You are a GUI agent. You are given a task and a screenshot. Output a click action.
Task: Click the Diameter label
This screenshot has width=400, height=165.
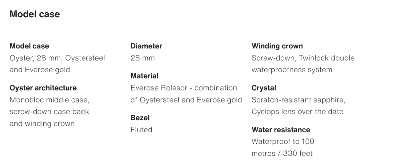(x=146, y=46)
